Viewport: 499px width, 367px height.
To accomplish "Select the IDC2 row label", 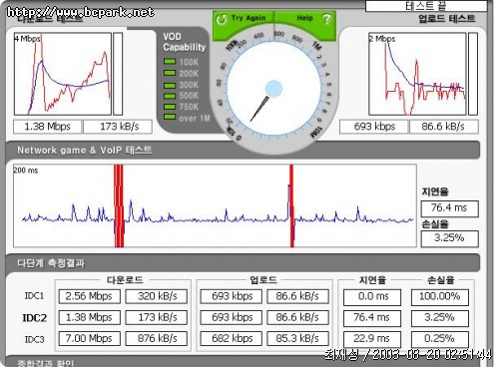I will point(35,318).
